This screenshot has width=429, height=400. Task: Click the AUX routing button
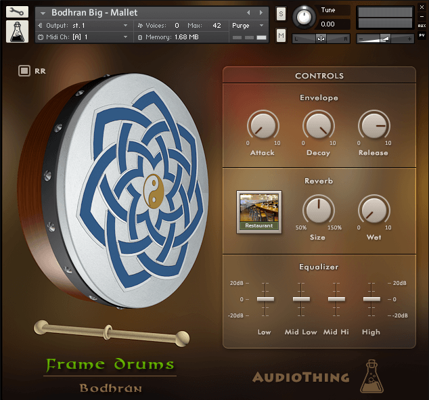[422, 26]
